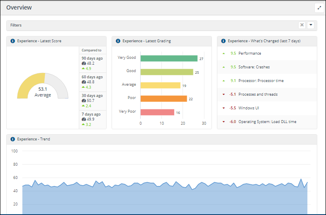
Task: Click the green up arrow beside Performance
Action: click(224, 53)
